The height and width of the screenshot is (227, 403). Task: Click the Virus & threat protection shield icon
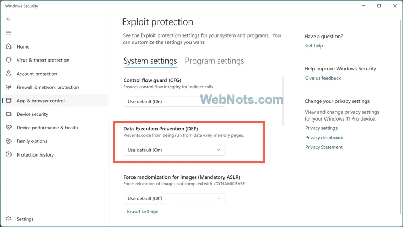8,60
